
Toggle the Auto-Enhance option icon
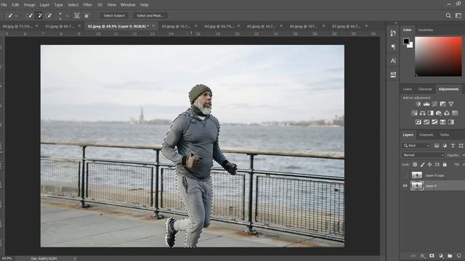point(86,16)
